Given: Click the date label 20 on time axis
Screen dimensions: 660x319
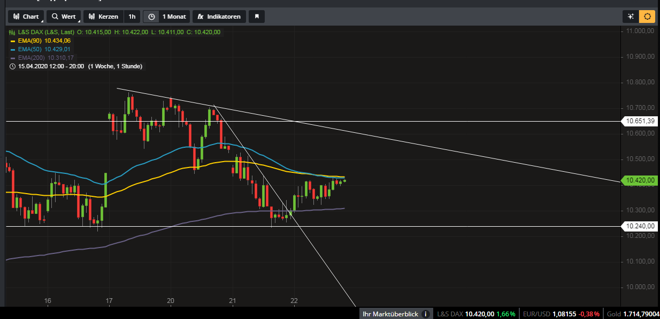Looking at the screenshot, I should 171,301.
